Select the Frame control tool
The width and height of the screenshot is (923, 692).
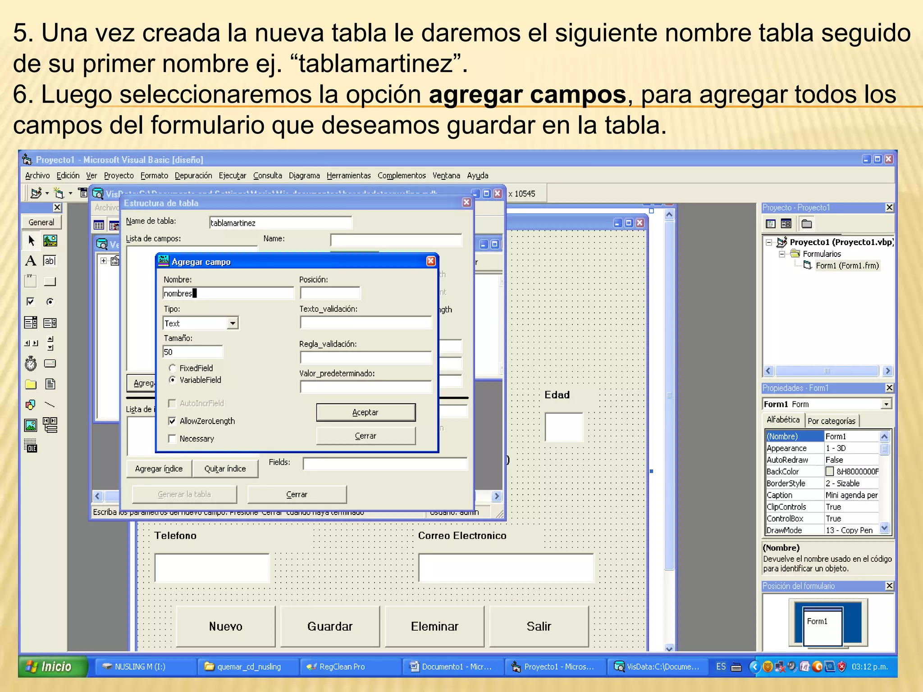[31, 281]
